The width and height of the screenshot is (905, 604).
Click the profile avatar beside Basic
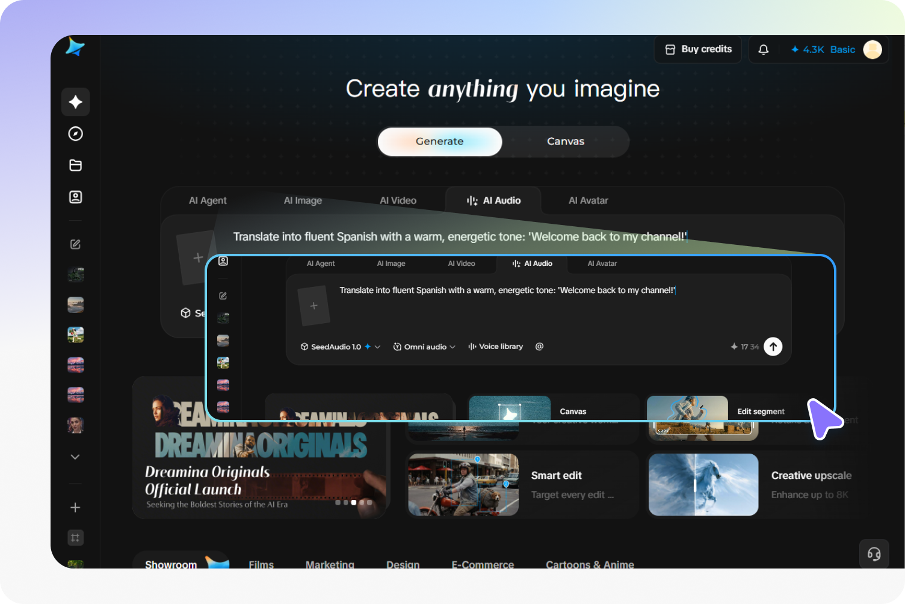(873, 49)
